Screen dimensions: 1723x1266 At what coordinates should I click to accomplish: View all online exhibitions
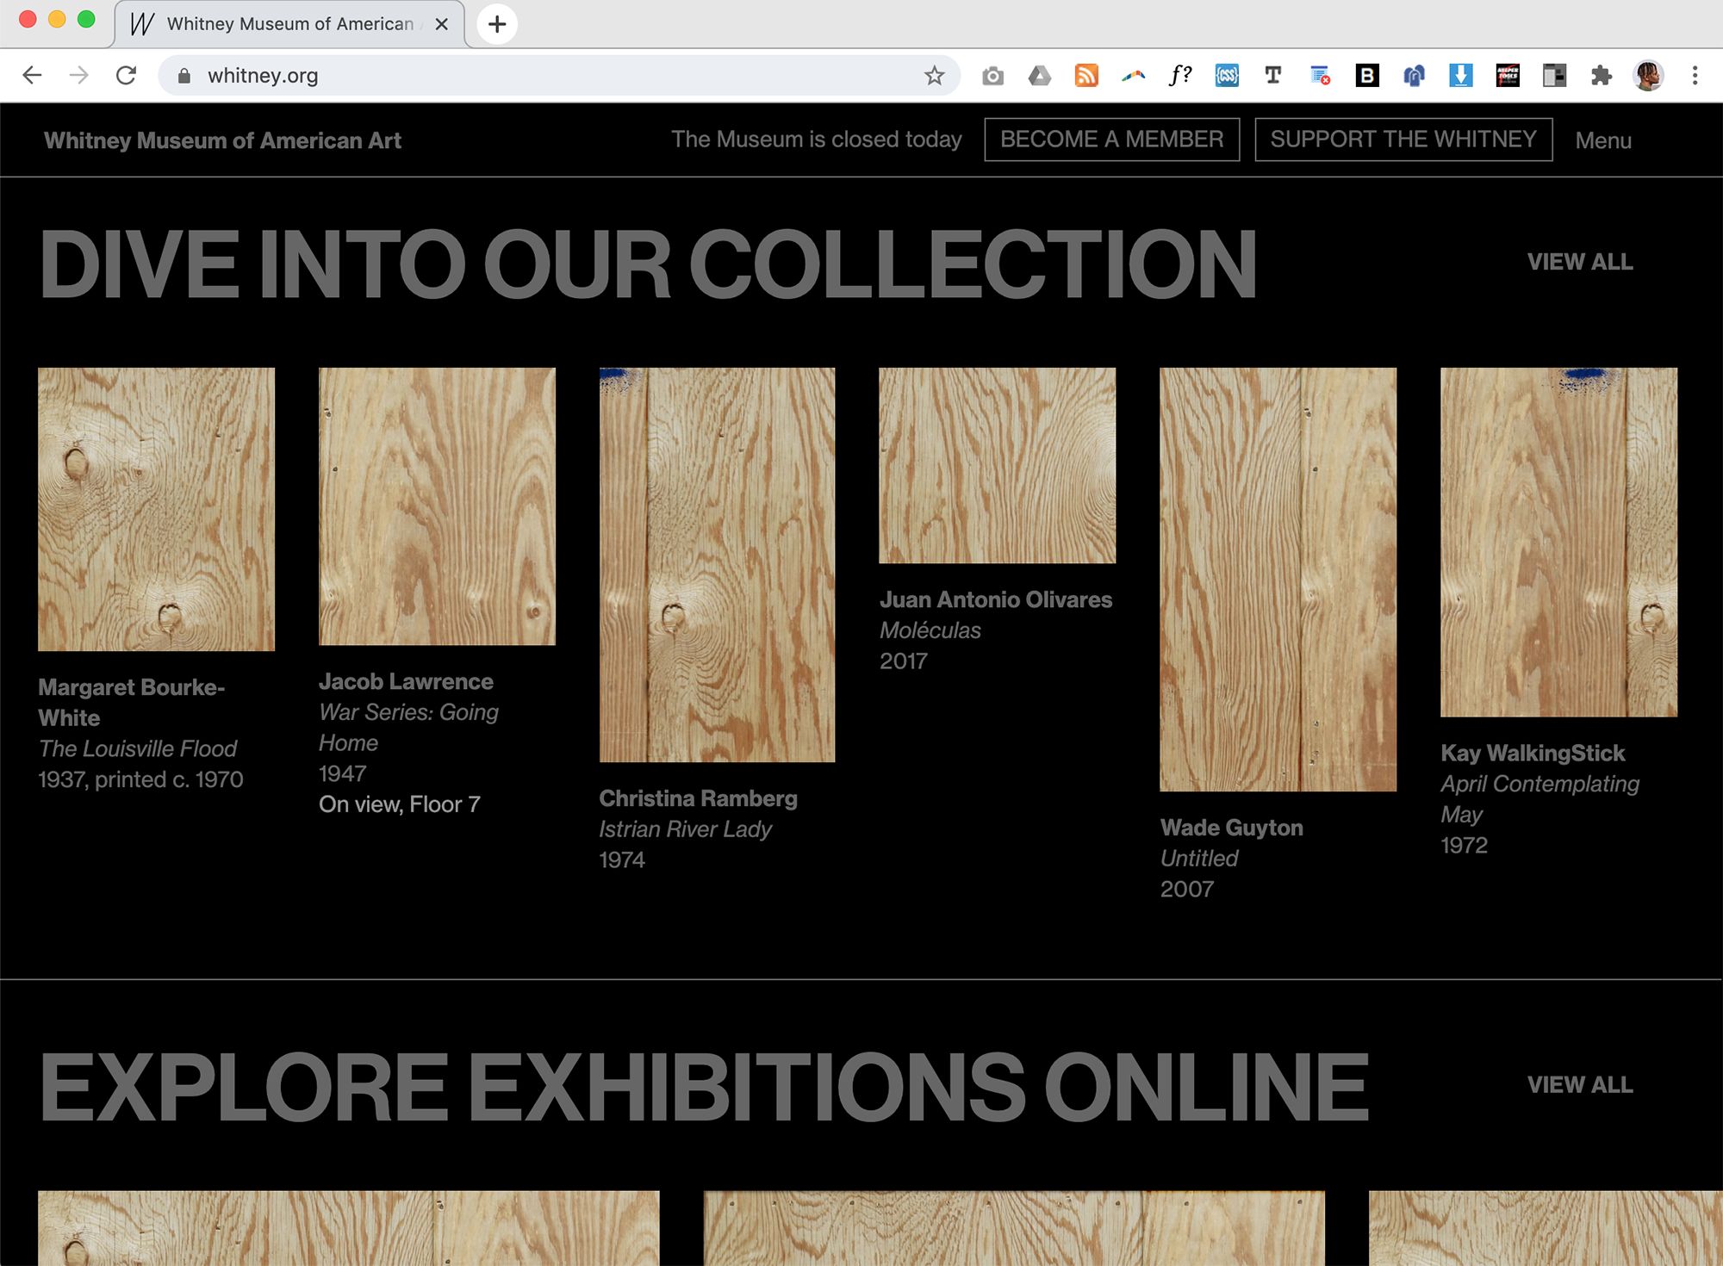pyautogui.click(x=1580, y=1085)
